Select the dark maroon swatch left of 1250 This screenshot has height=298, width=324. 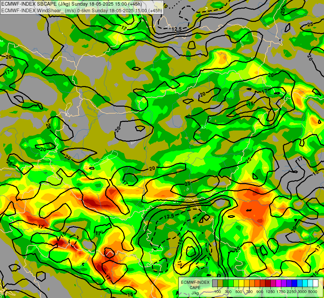[x=268, y=283]
